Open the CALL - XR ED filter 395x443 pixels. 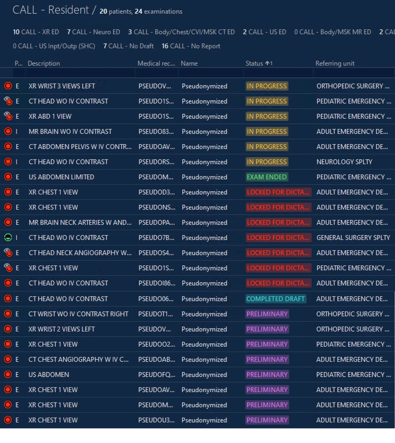(36, 32)
